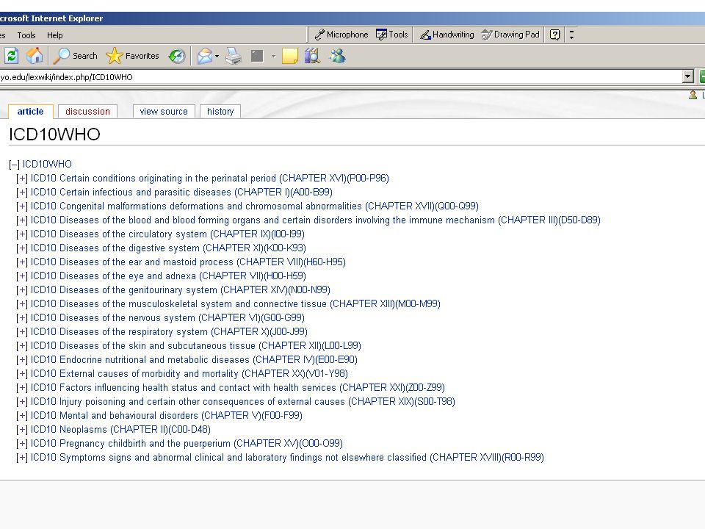Toggle the Microphone language bar button
The width and height of the screenshot is (705, 529).
[x=341, y=35]
